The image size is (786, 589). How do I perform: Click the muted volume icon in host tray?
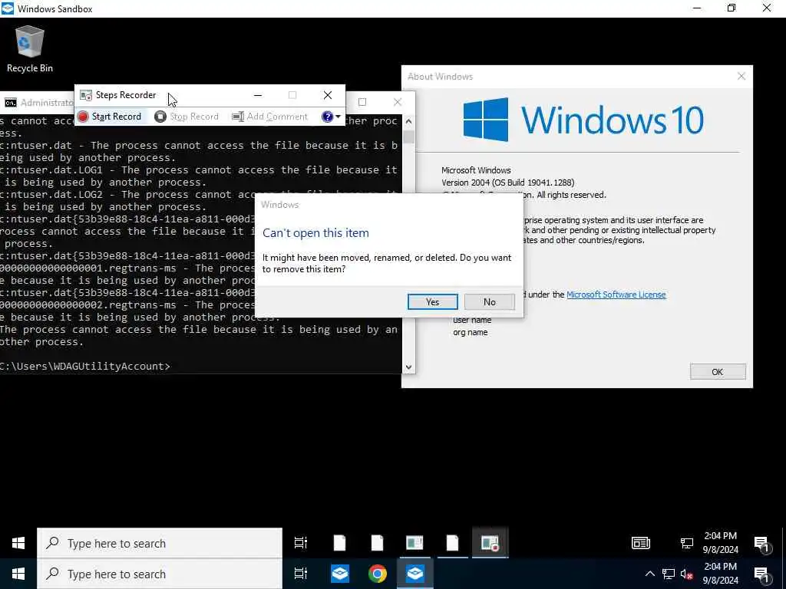click(x=686, y=574)
